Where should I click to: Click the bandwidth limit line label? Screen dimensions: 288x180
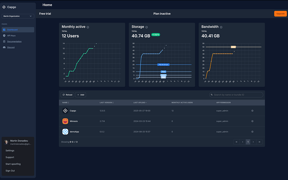[x=233, y=47]
